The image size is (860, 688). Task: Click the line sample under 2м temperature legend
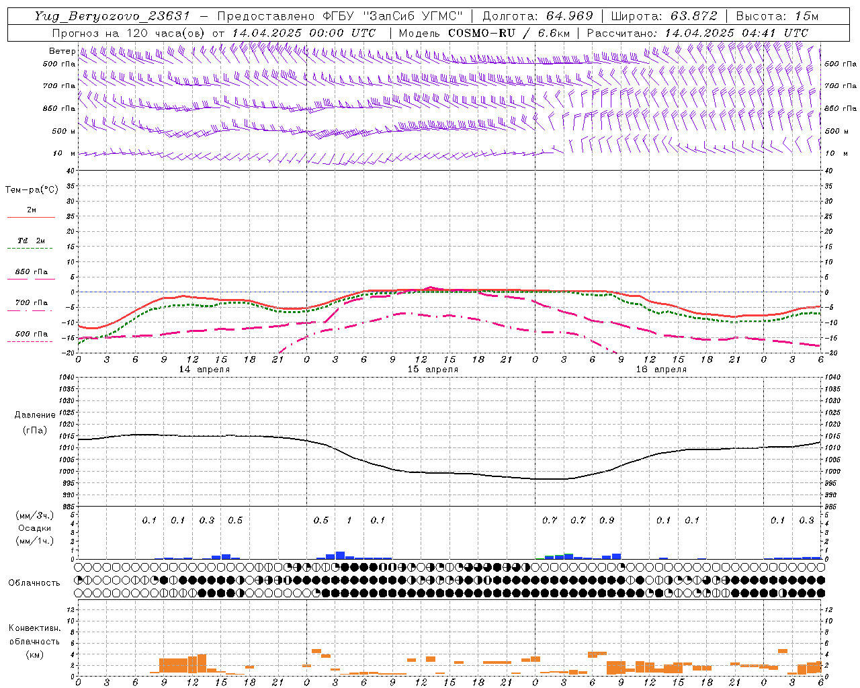(x=31, y=217)
